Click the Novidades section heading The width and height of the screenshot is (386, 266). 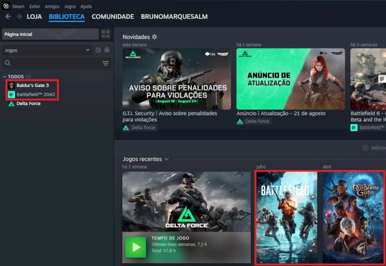(x=136, y=37)
